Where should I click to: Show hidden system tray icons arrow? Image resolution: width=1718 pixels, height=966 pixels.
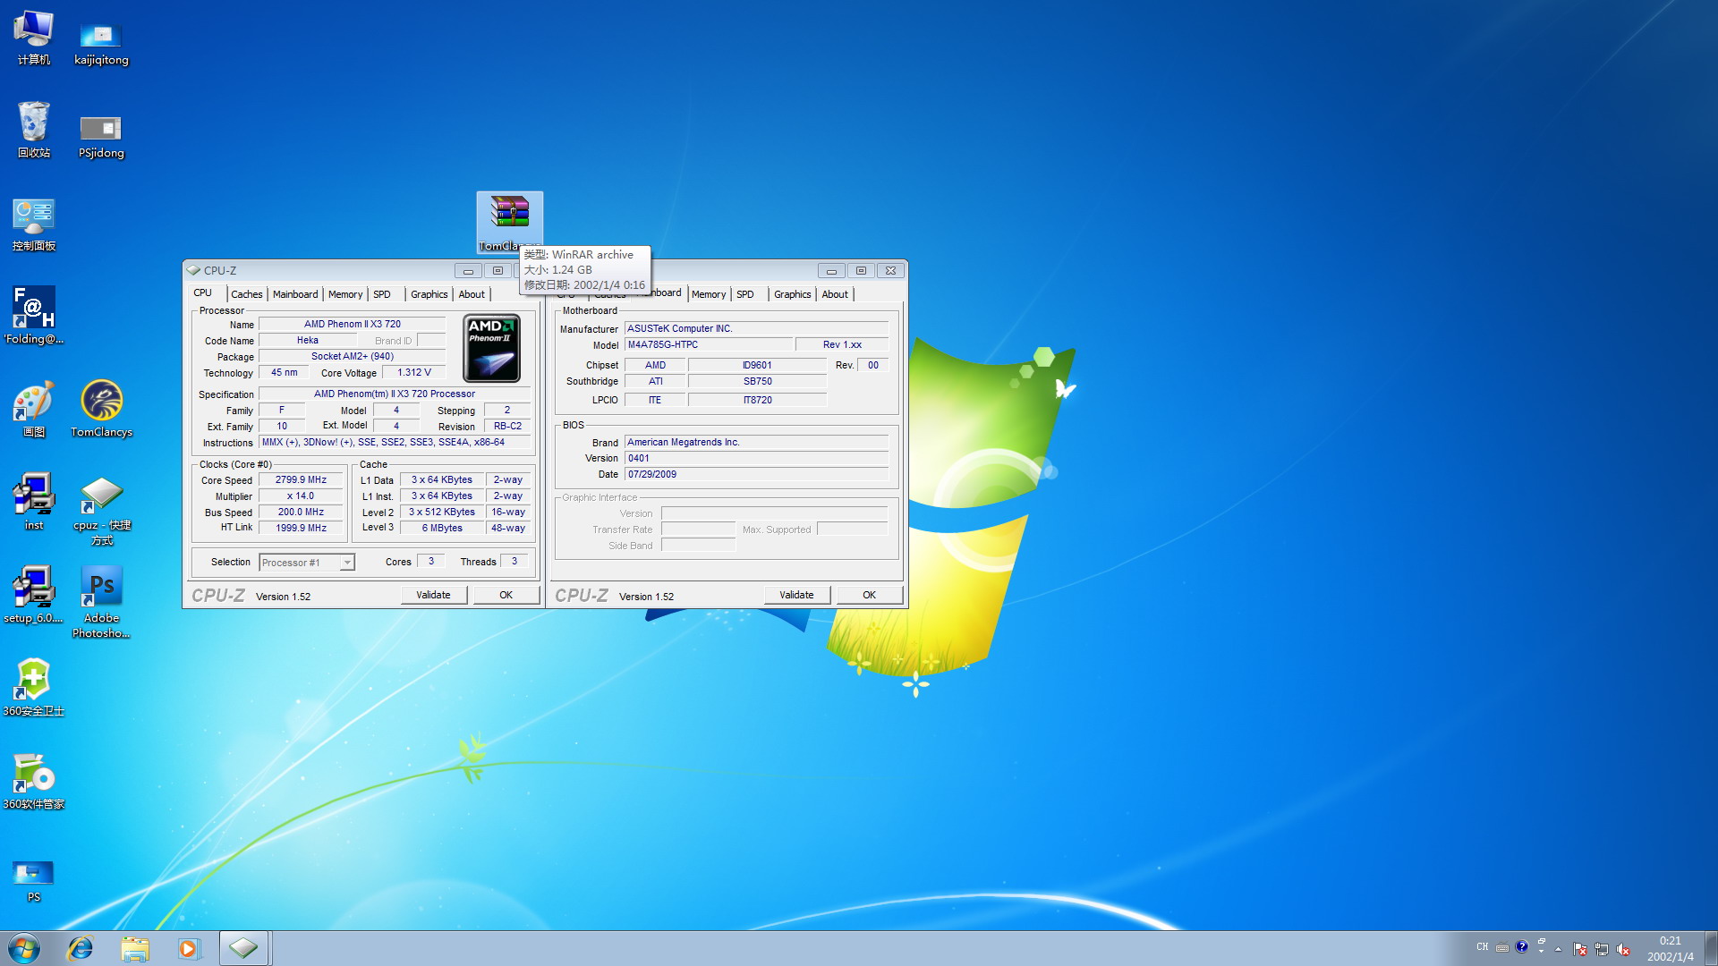(1558, 949)
